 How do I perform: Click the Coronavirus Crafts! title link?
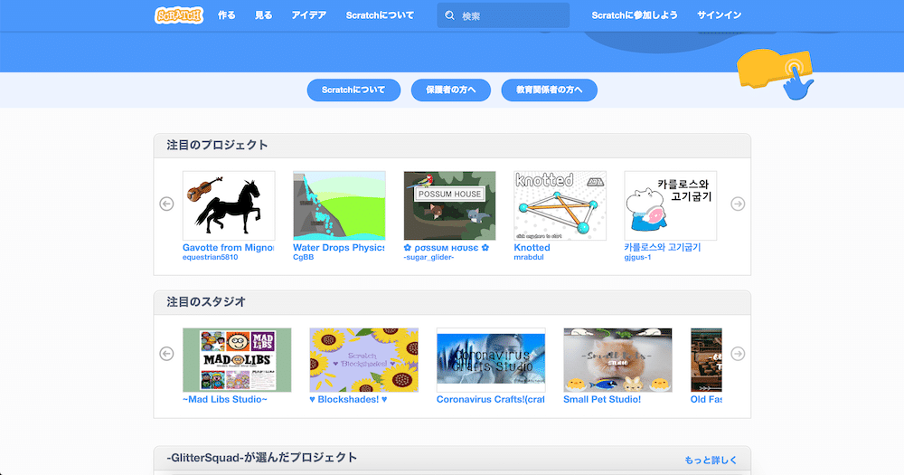491,399
